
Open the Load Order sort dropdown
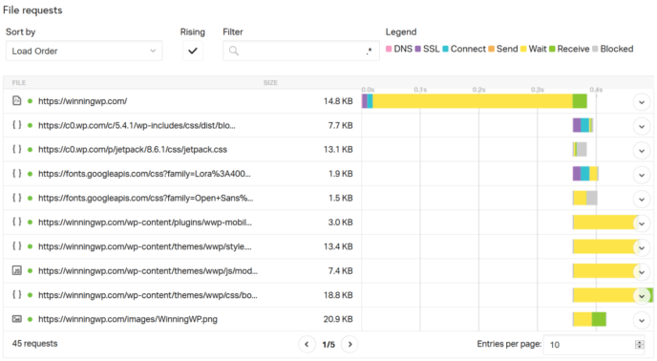(84, 51)
